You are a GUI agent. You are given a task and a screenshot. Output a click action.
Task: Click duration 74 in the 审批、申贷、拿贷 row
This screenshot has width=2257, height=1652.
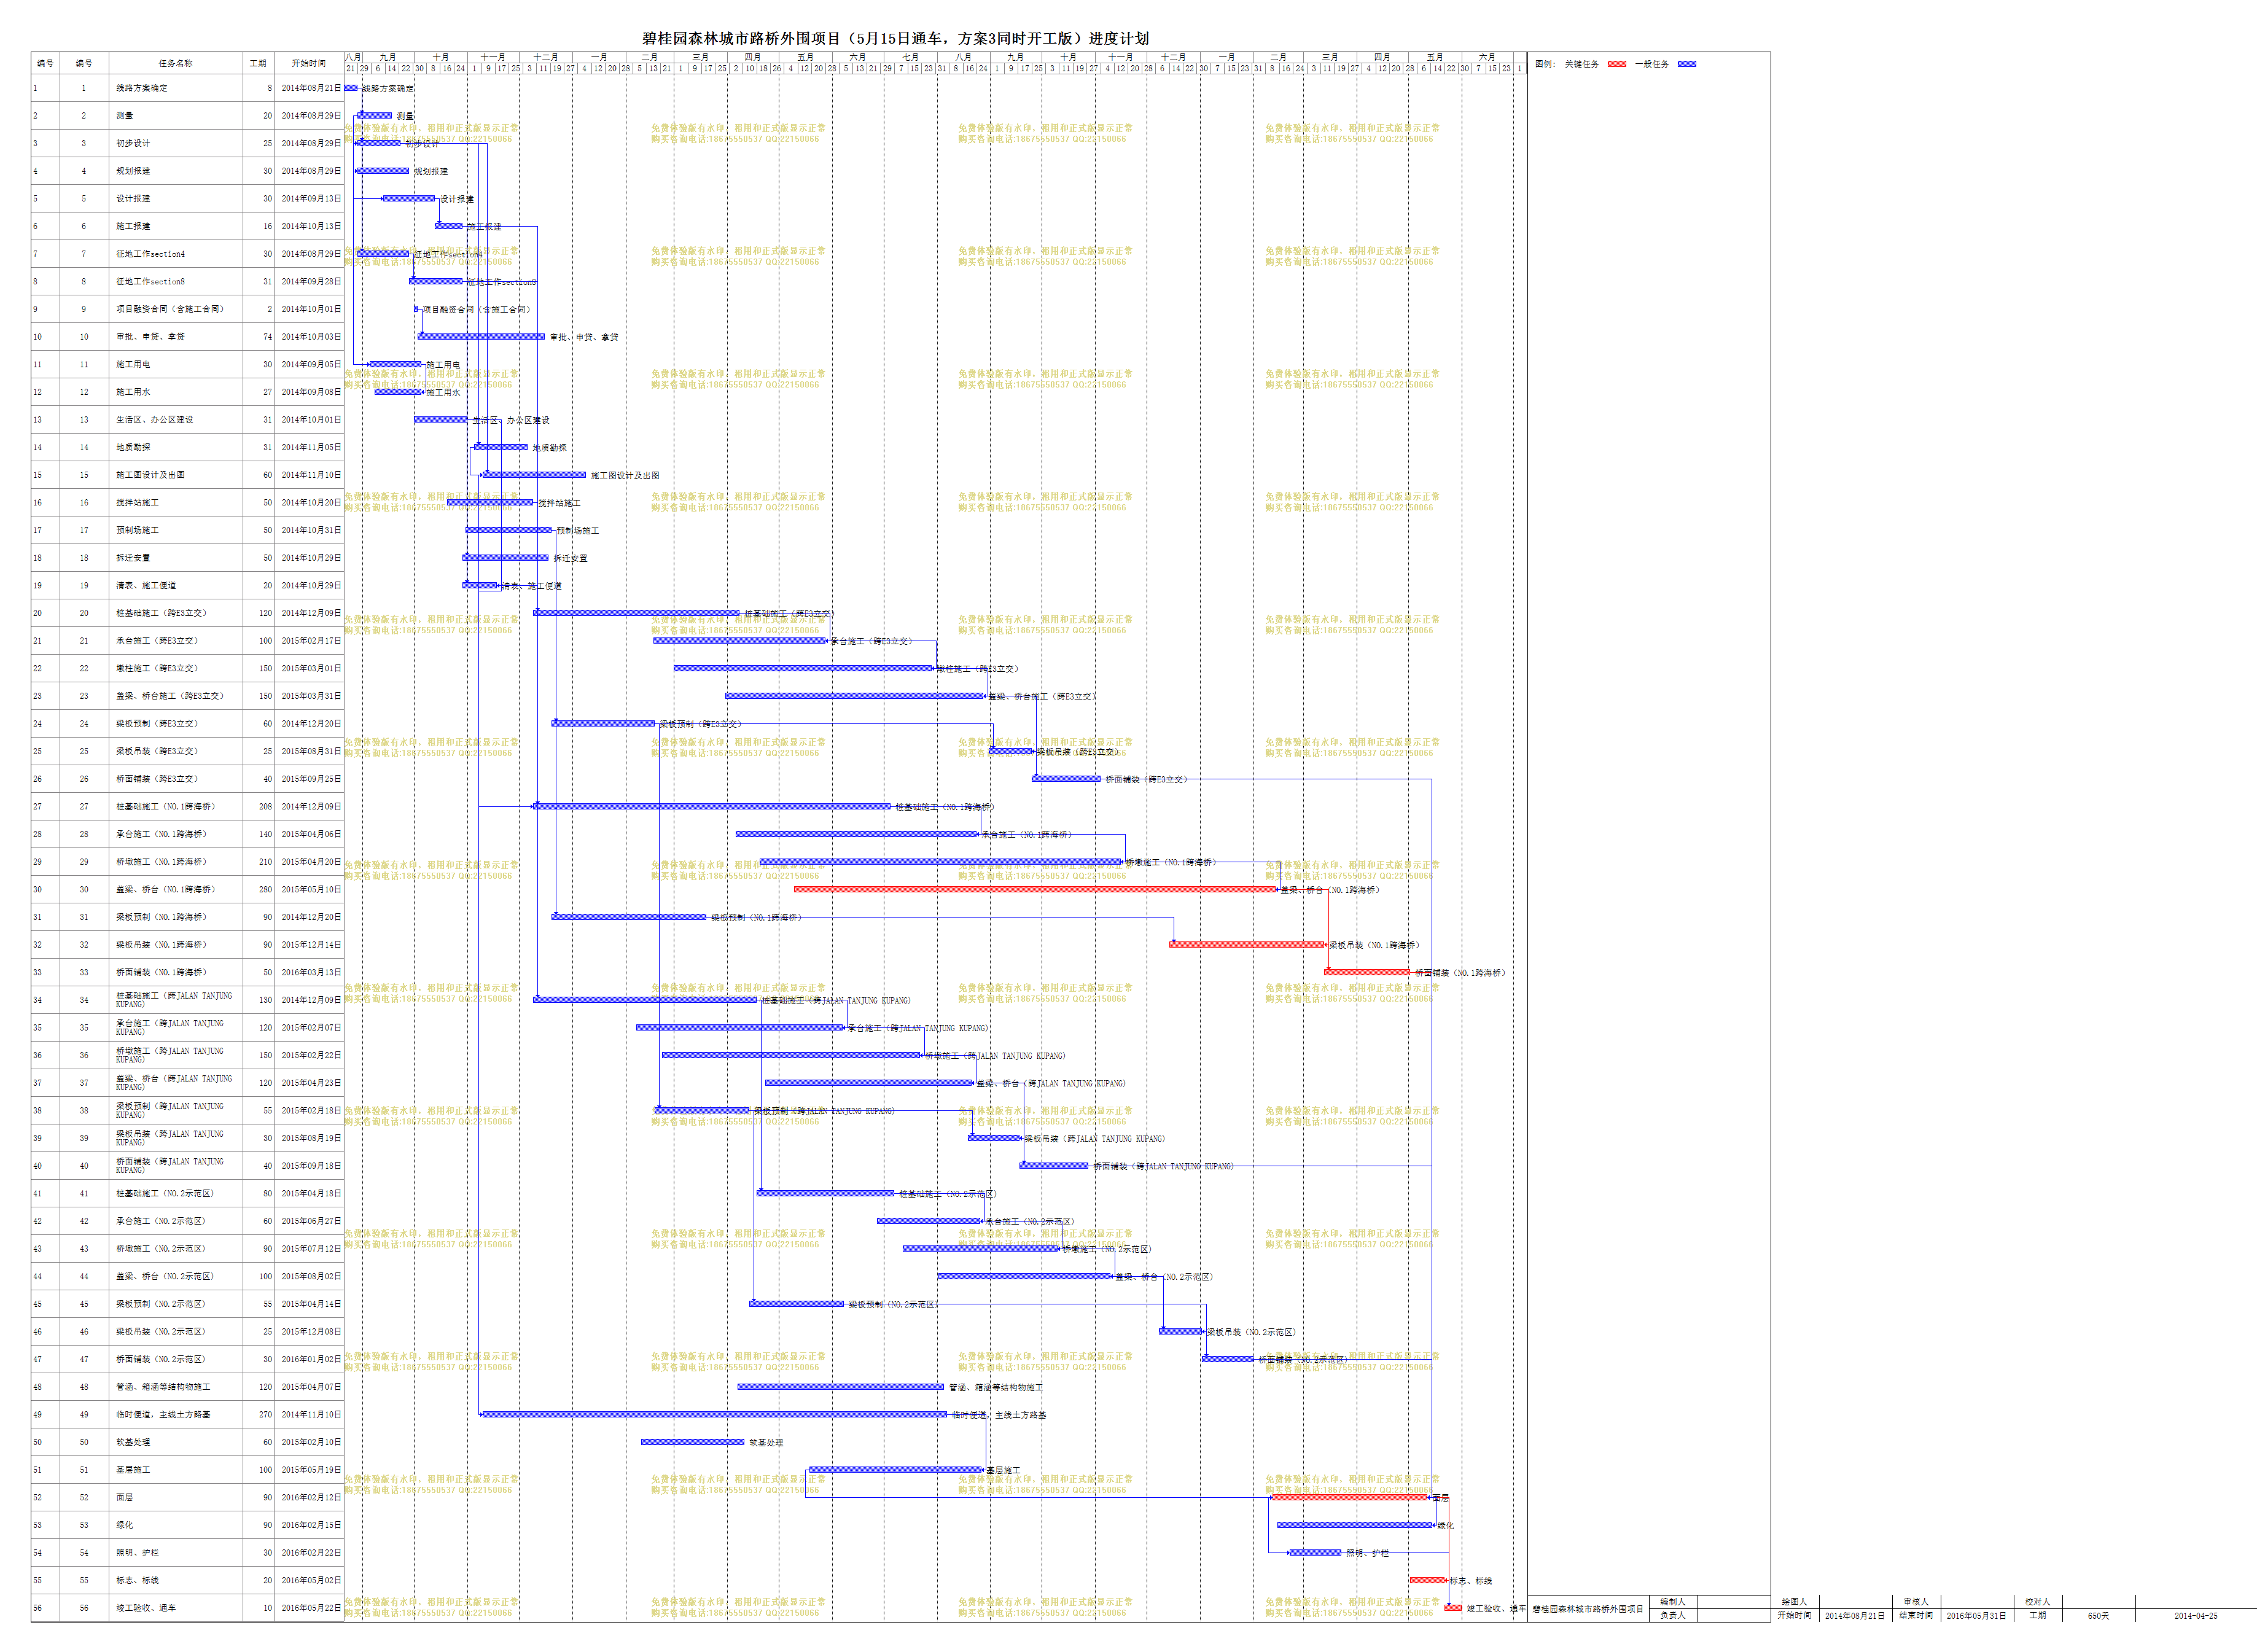[267, 337]
